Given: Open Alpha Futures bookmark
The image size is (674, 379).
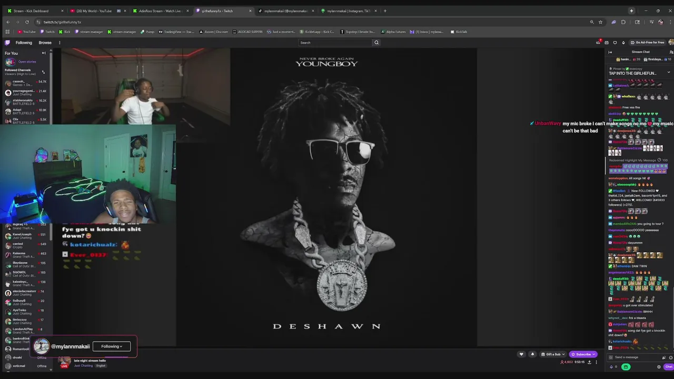Looking at the screenshot, I should pyautogui.click(x=393, y=32).
